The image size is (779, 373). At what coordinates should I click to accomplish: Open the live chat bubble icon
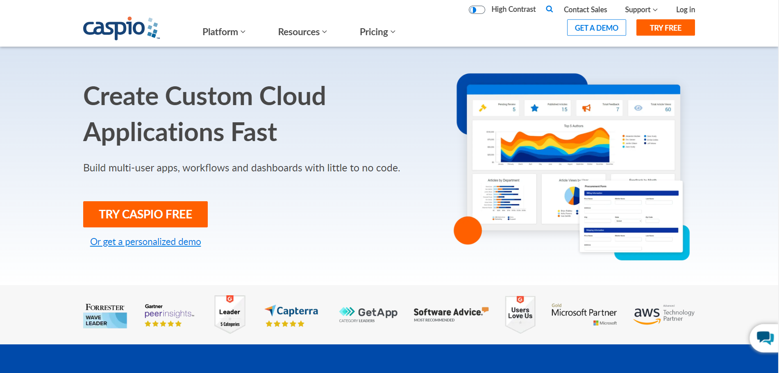(765, 338)
